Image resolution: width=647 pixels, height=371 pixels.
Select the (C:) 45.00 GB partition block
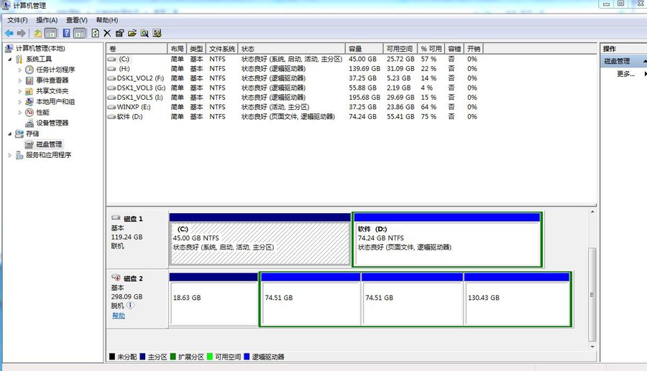[260, 239]
